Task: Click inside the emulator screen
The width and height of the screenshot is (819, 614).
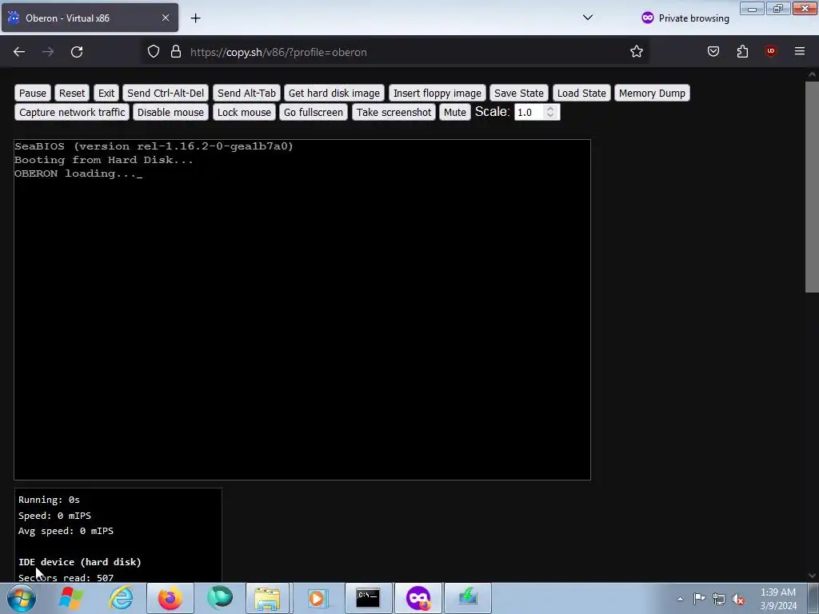Action: pyautogui.click(x=302, y=309)
